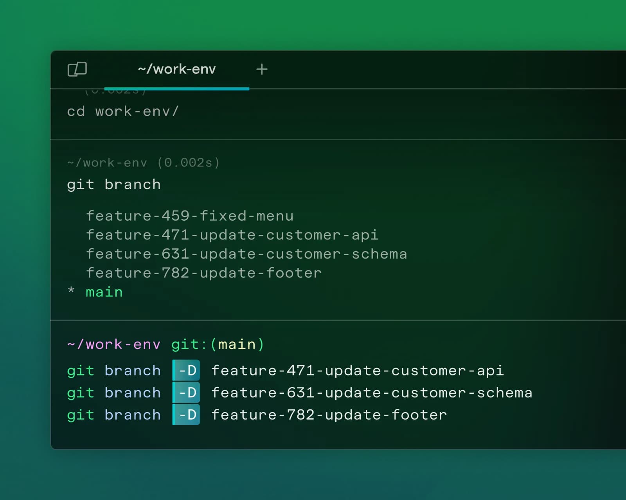Click the panes/tab-list icon in the header
This screenshot has width=626, height=500.
pos(77,69)
